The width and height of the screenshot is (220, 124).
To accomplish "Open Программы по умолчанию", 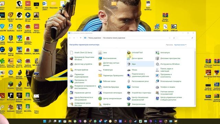I will [x=78, y=81].
